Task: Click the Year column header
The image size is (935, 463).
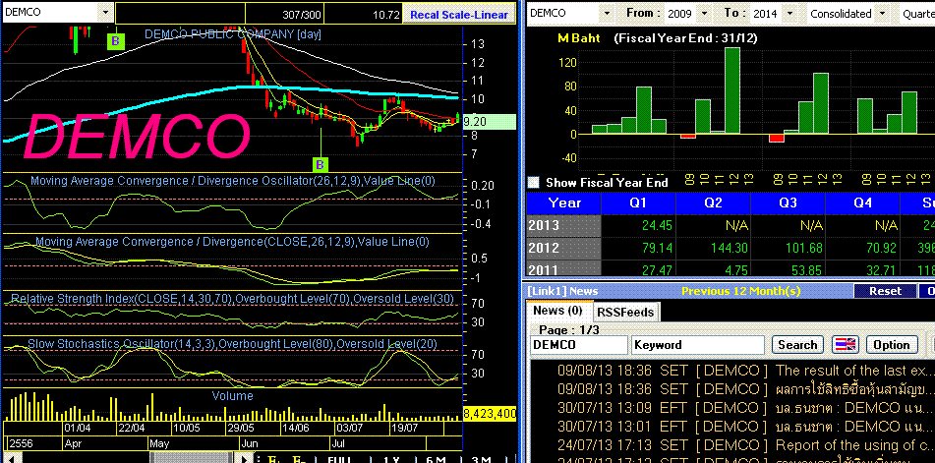Action: pyautogui.click(x=564, y=203)
